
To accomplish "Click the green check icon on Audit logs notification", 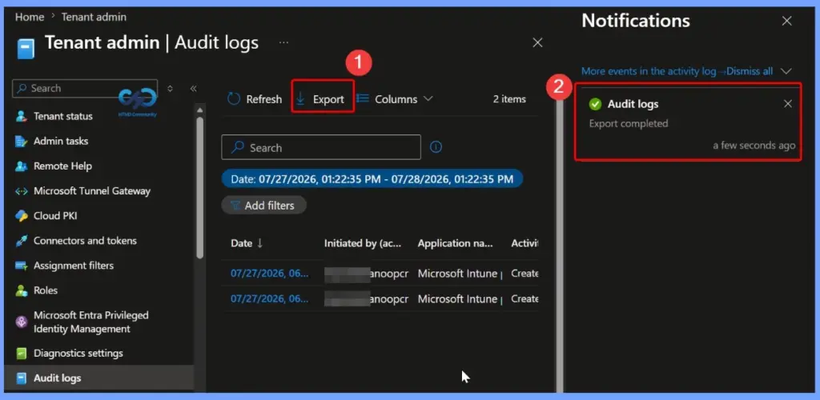I will click(x=595, y=104).
